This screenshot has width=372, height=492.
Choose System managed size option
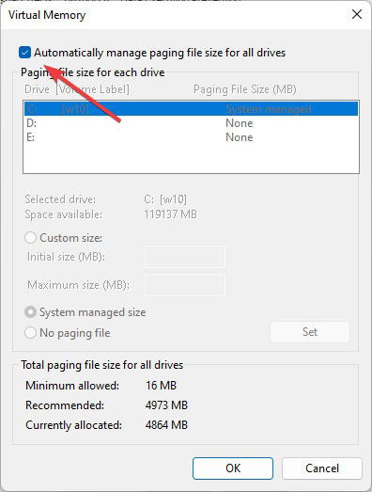tap(30, 312)
